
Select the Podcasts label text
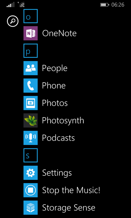click(x=58, y=138)
